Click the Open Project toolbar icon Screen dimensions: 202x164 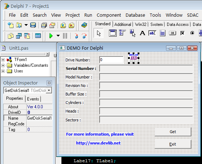click(x=52, y=25)
